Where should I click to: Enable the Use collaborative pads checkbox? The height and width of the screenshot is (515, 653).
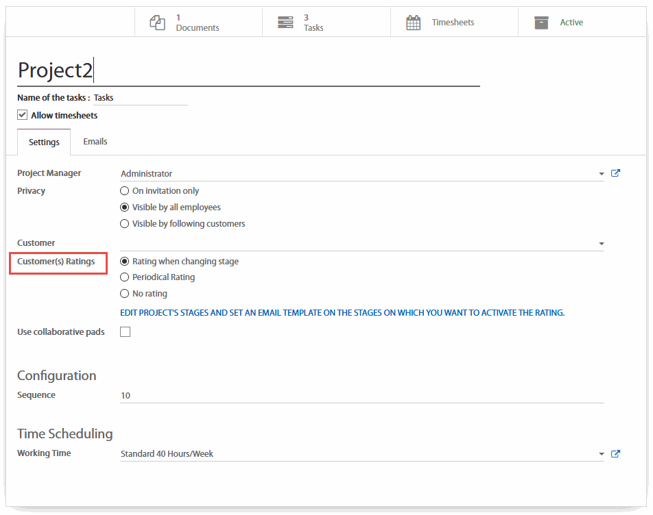[126, 332]
